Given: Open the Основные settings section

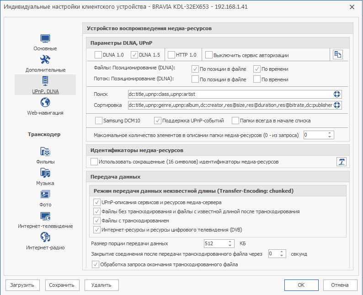Looking at the screenshot, I should (45, 42).
